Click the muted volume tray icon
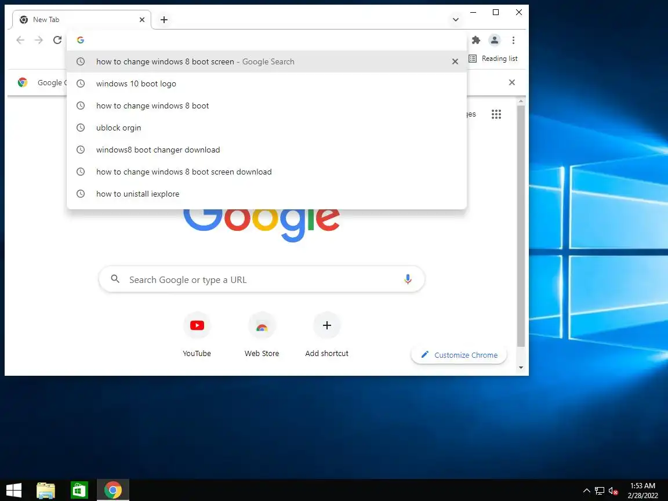 tap(613, 491)
